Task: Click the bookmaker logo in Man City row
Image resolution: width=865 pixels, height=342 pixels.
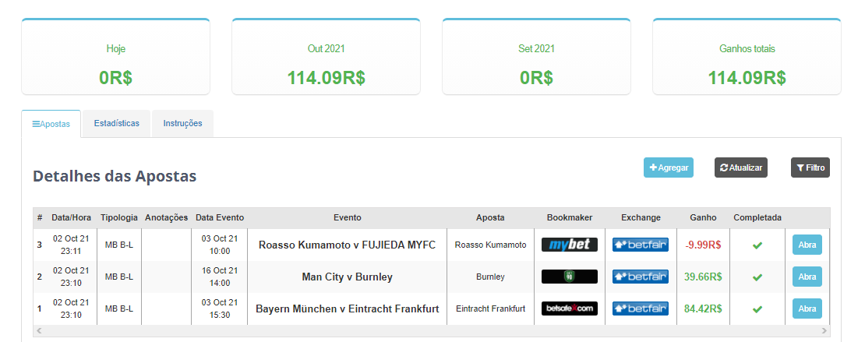Action: [570, 277]
